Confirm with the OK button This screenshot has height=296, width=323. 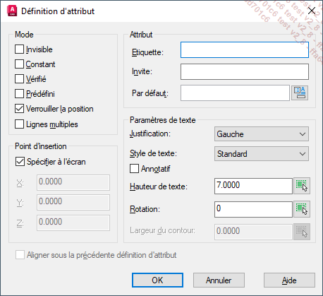[x=157, y=280]
